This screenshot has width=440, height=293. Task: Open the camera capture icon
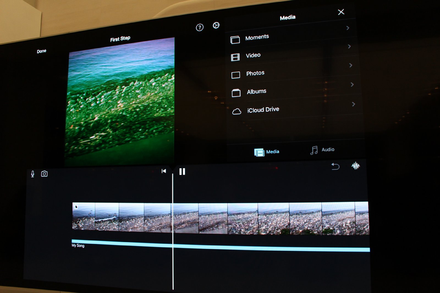[x=44, y=174]
